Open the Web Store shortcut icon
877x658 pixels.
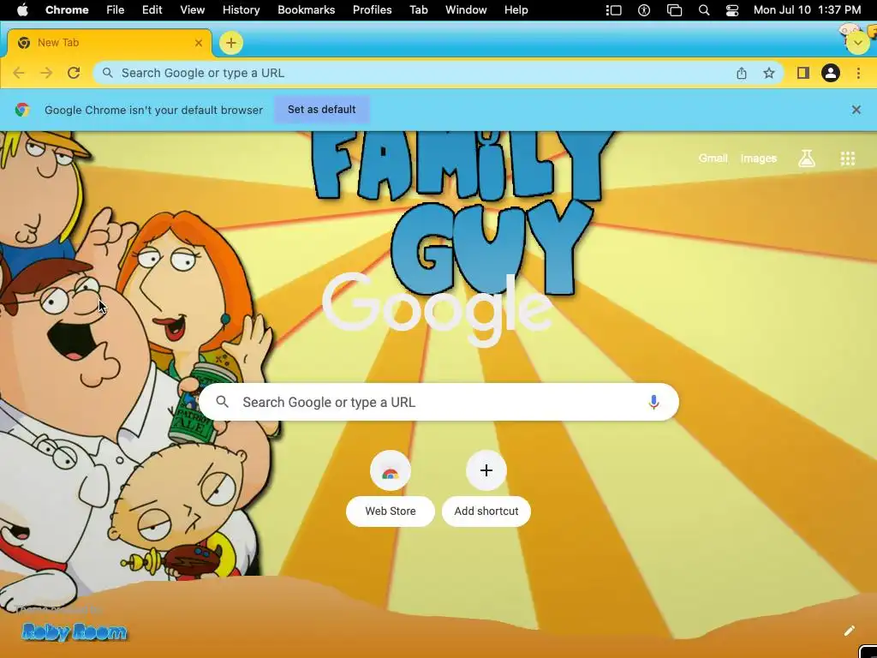391,470
